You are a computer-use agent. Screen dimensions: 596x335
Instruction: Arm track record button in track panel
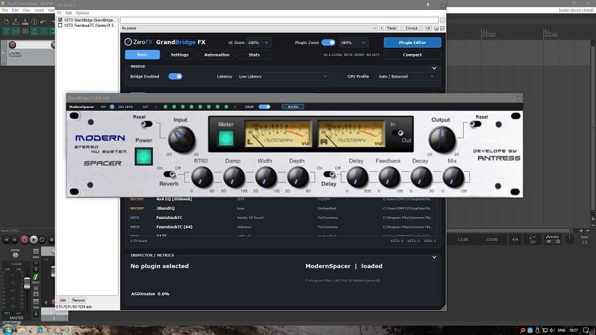point(12,45)
